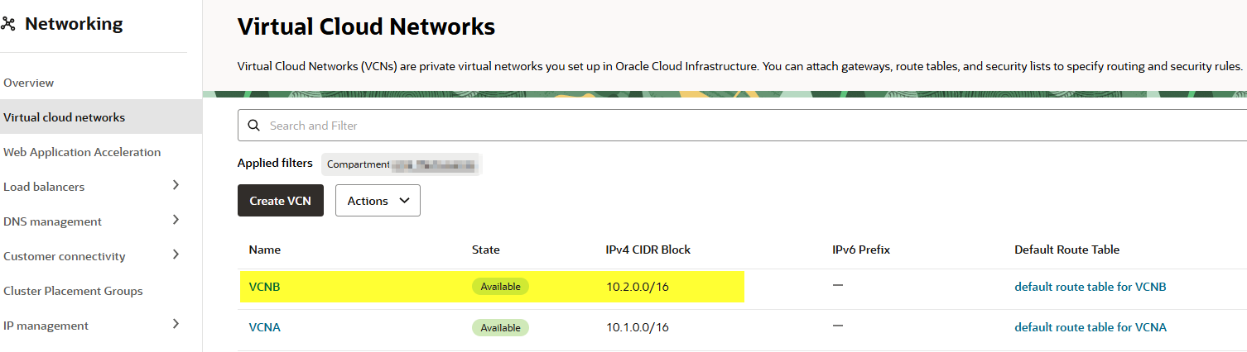Expand the DNS management submenu
The image size is (1247, 352).
pyautogui.click(x=176, y=221)
